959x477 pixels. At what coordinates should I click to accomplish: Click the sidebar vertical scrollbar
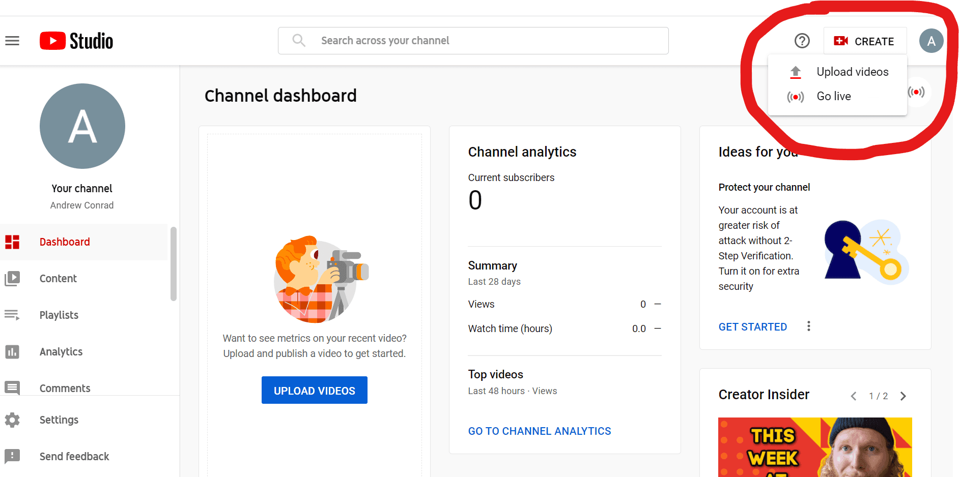[x=174, y=264]
